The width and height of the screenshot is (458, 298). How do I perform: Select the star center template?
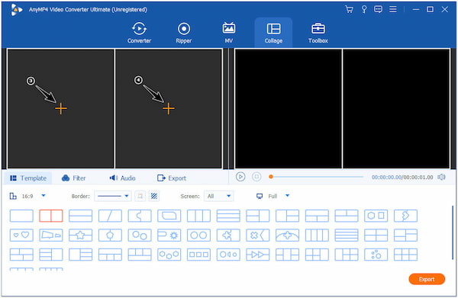tap(80, 235)
